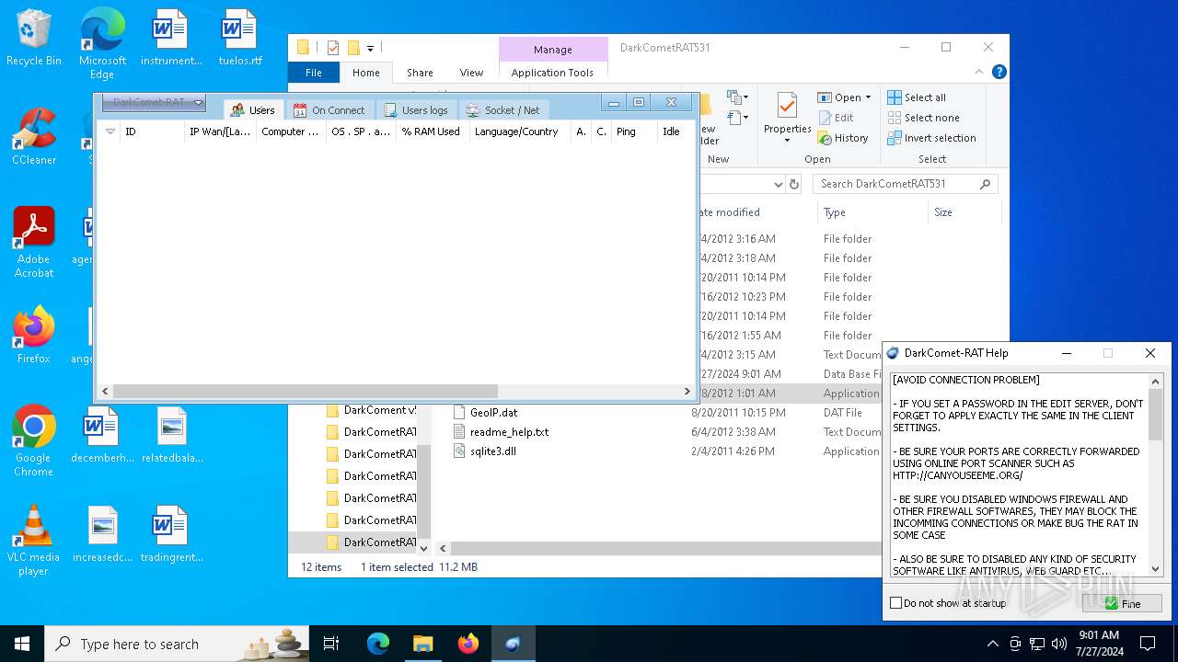
Task: Tick the 'Do not show at startup' checkbox
Action: 896,603
